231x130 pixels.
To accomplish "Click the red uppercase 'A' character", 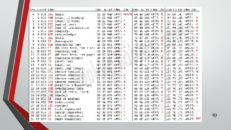I will tap(162, 18).
